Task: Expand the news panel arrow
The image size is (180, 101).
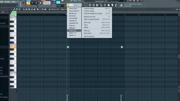Action: pyautogui.click(x=144, y=5)
